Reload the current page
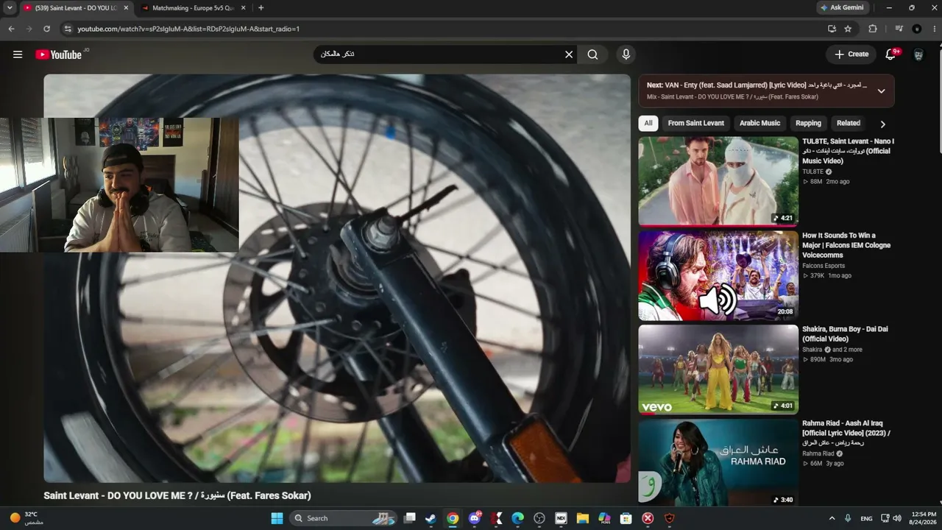Image resolution: width=942 pixels, height=530 pixels. (x=46, y=29)
